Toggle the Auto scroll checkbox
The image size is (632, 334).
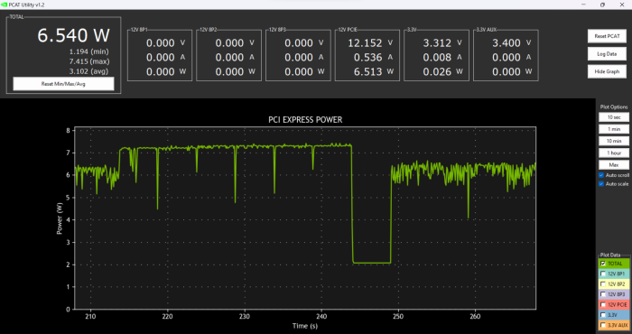(601, 175)
